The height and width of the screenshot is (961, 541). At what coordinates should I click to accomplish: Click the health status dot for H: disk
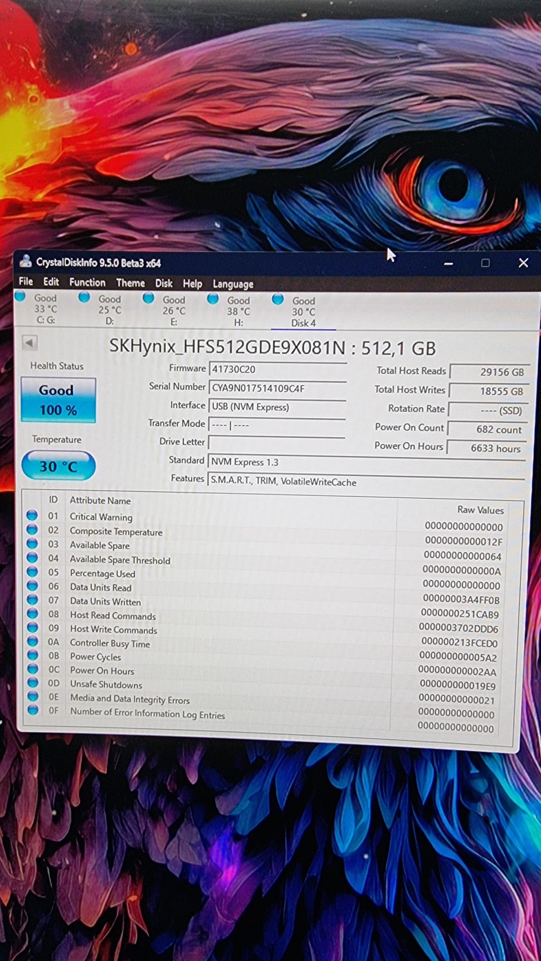pyautogui.click(x=213, y=299)
